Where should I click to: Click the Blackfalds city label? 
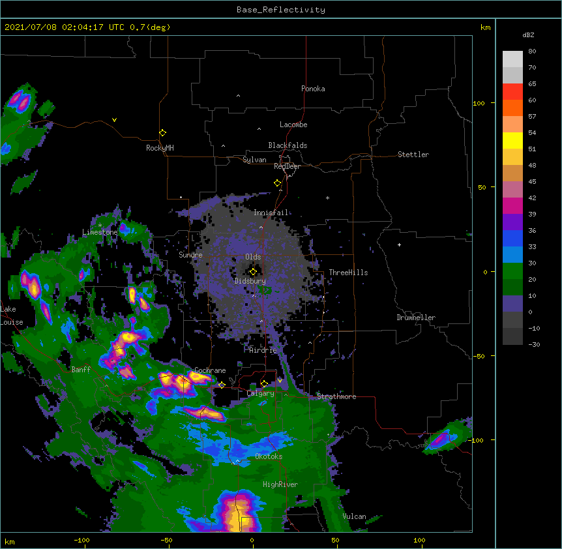[x=288, y=145]
